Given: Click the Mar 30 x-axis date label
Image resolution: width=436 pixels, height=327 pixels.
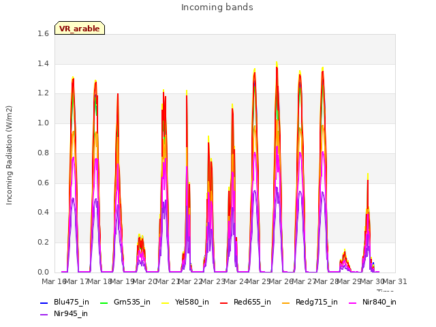Looking at the screenshot, I should pyautogui.click(x=372, y=281).
